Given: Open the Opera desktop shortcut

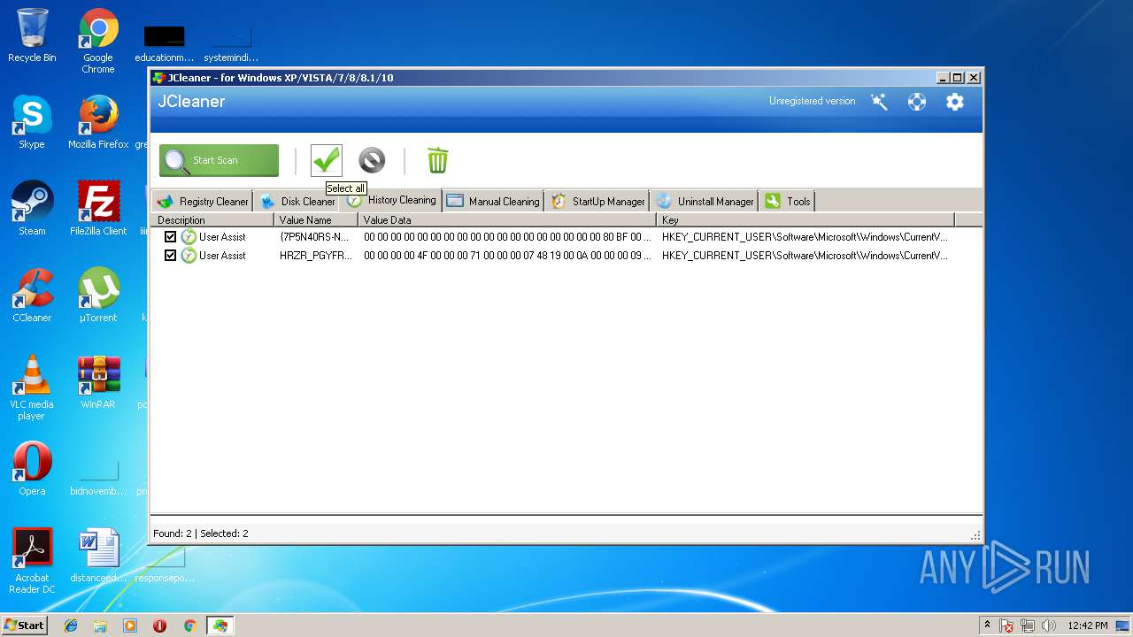Looking at the screenshot, I should (32, 469).
